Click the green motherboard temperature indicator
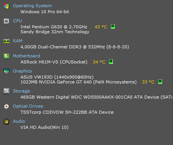The width and height of the screenshot is (173, 145). (x=111, y=62)
